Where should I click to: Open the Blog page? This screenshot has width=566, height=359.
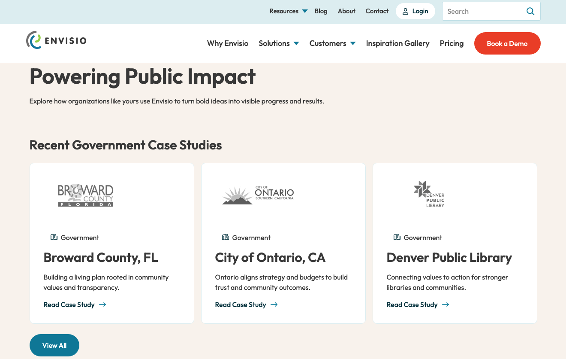(321, 11)
